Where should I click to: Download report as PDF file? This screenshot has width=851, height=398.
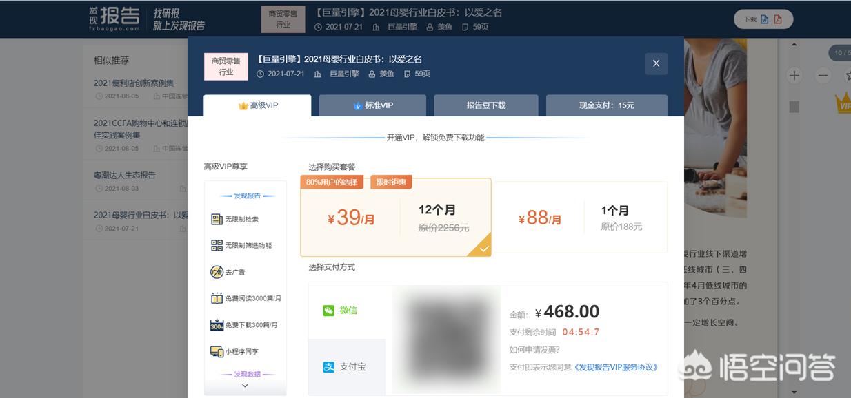(778, 19)
